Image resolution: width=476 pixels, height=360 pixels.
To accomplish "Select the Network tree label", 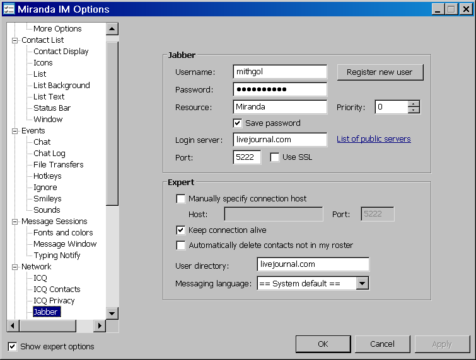I will click(x=36, y=267).
